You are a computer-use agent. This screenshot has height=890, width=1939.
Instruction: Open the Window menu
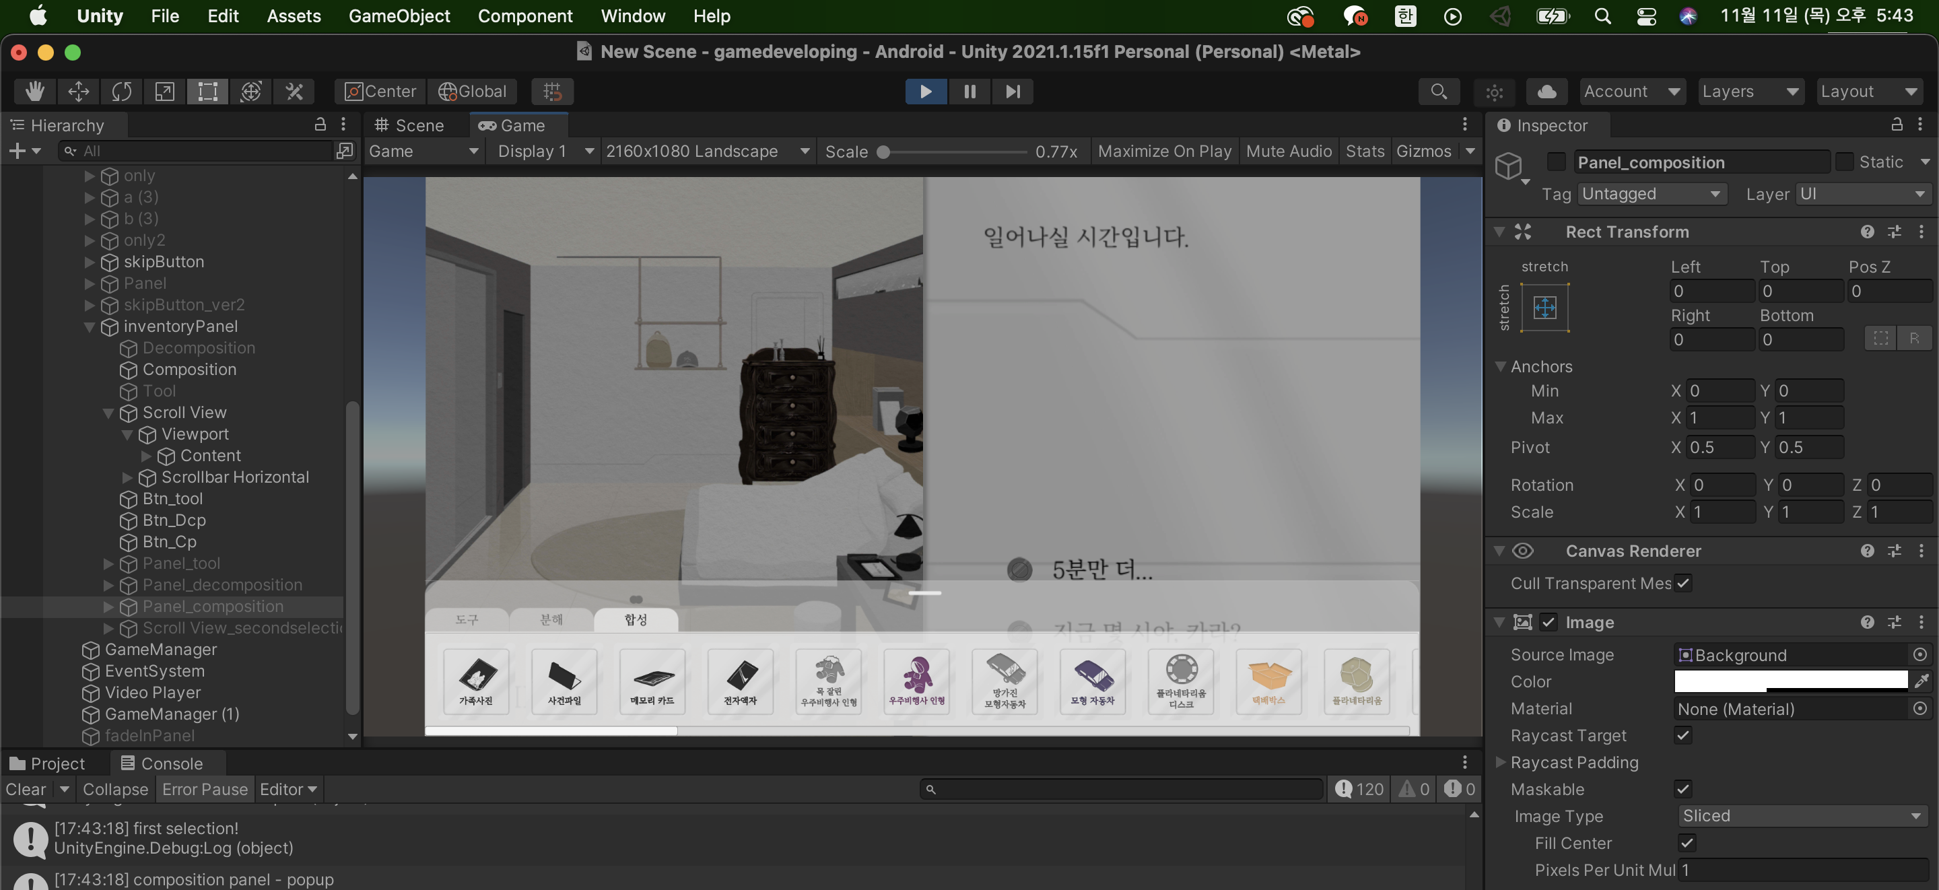633,15
